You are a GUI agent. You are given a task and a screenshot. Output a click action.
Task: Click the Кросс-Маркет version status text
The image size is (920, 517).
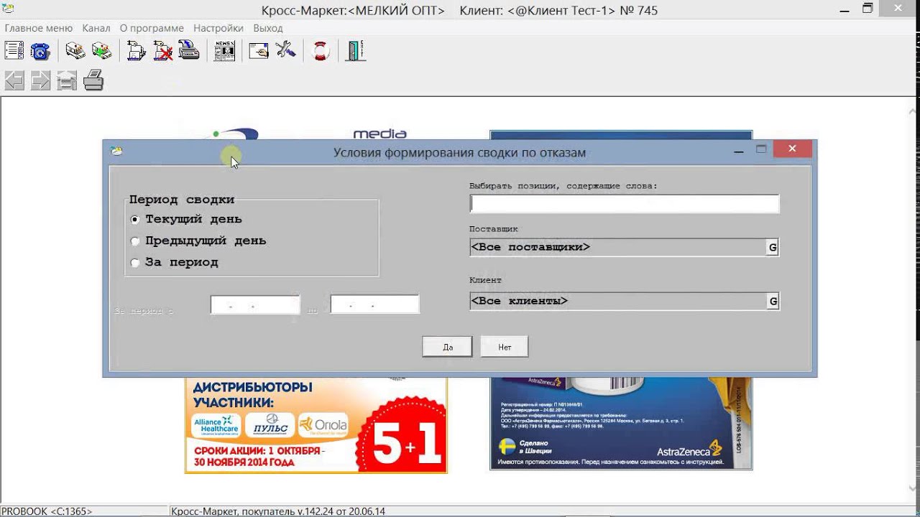pos(278,511)
